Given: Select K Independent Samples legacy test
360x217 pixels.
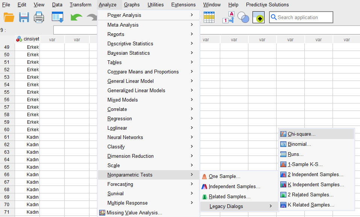Looking at the screenshot, I should 316,184.
